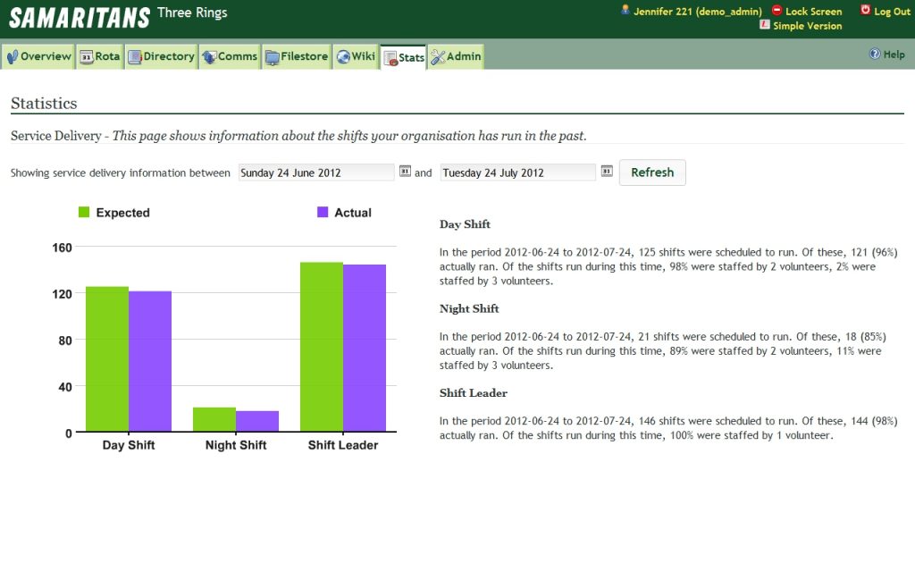The width and height of the screenshot is (915, 572).
Task: Open Help via the question mark icon
Action: click(874, 55)
